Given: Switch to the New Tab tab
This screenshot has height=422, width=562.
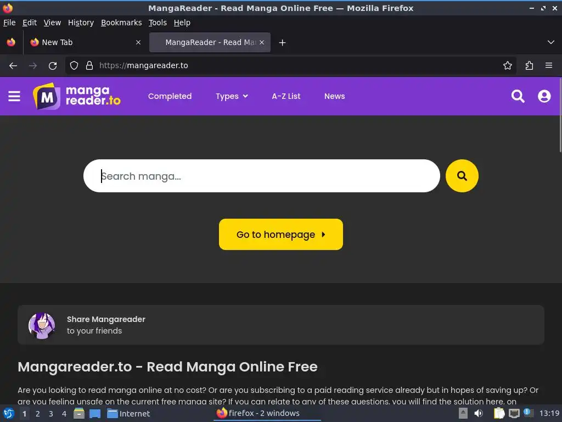Looking at the screenshot, I should (85, 42).
